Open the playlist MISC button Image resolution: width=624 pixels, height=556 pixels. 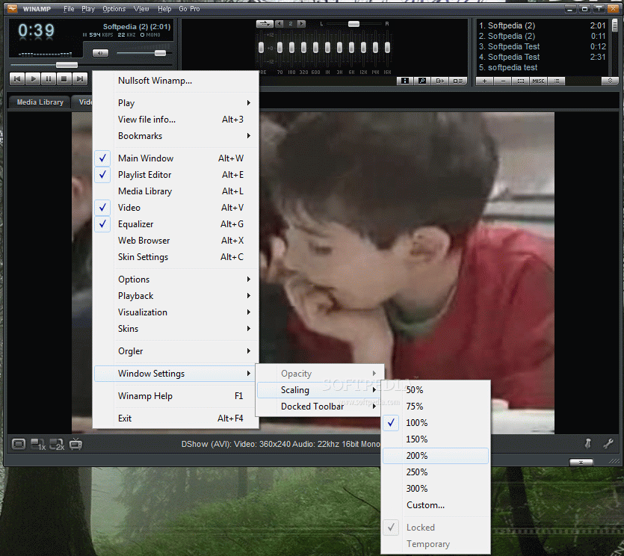pos(539,81)
